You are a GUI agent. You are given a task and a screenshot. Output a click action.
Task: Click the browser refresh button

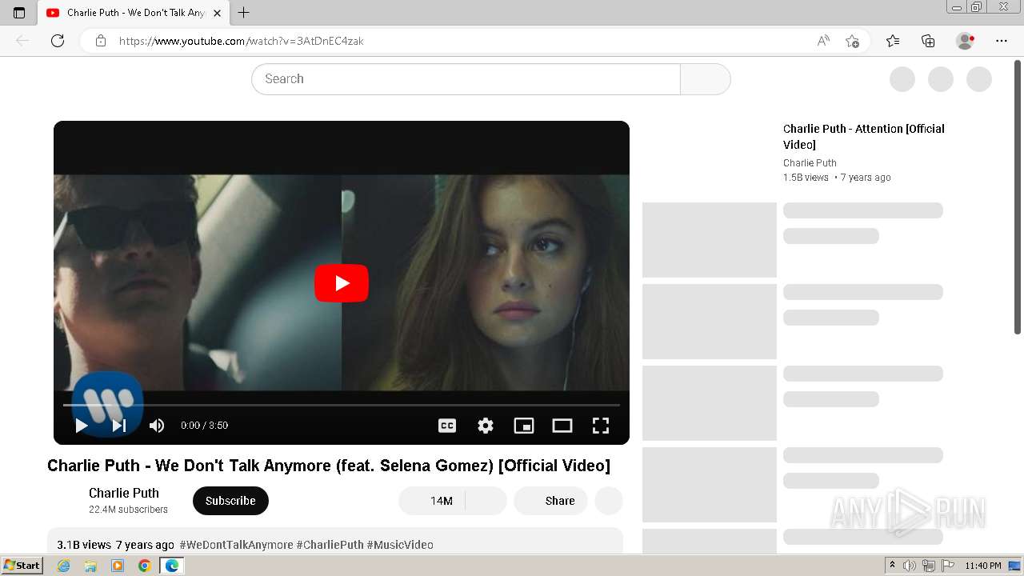point(58,41)
